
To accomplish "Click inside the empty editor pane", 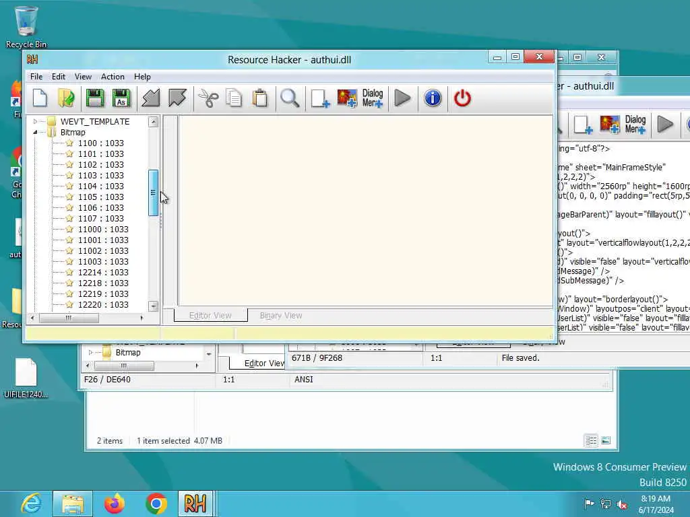I will coord(365,210).
